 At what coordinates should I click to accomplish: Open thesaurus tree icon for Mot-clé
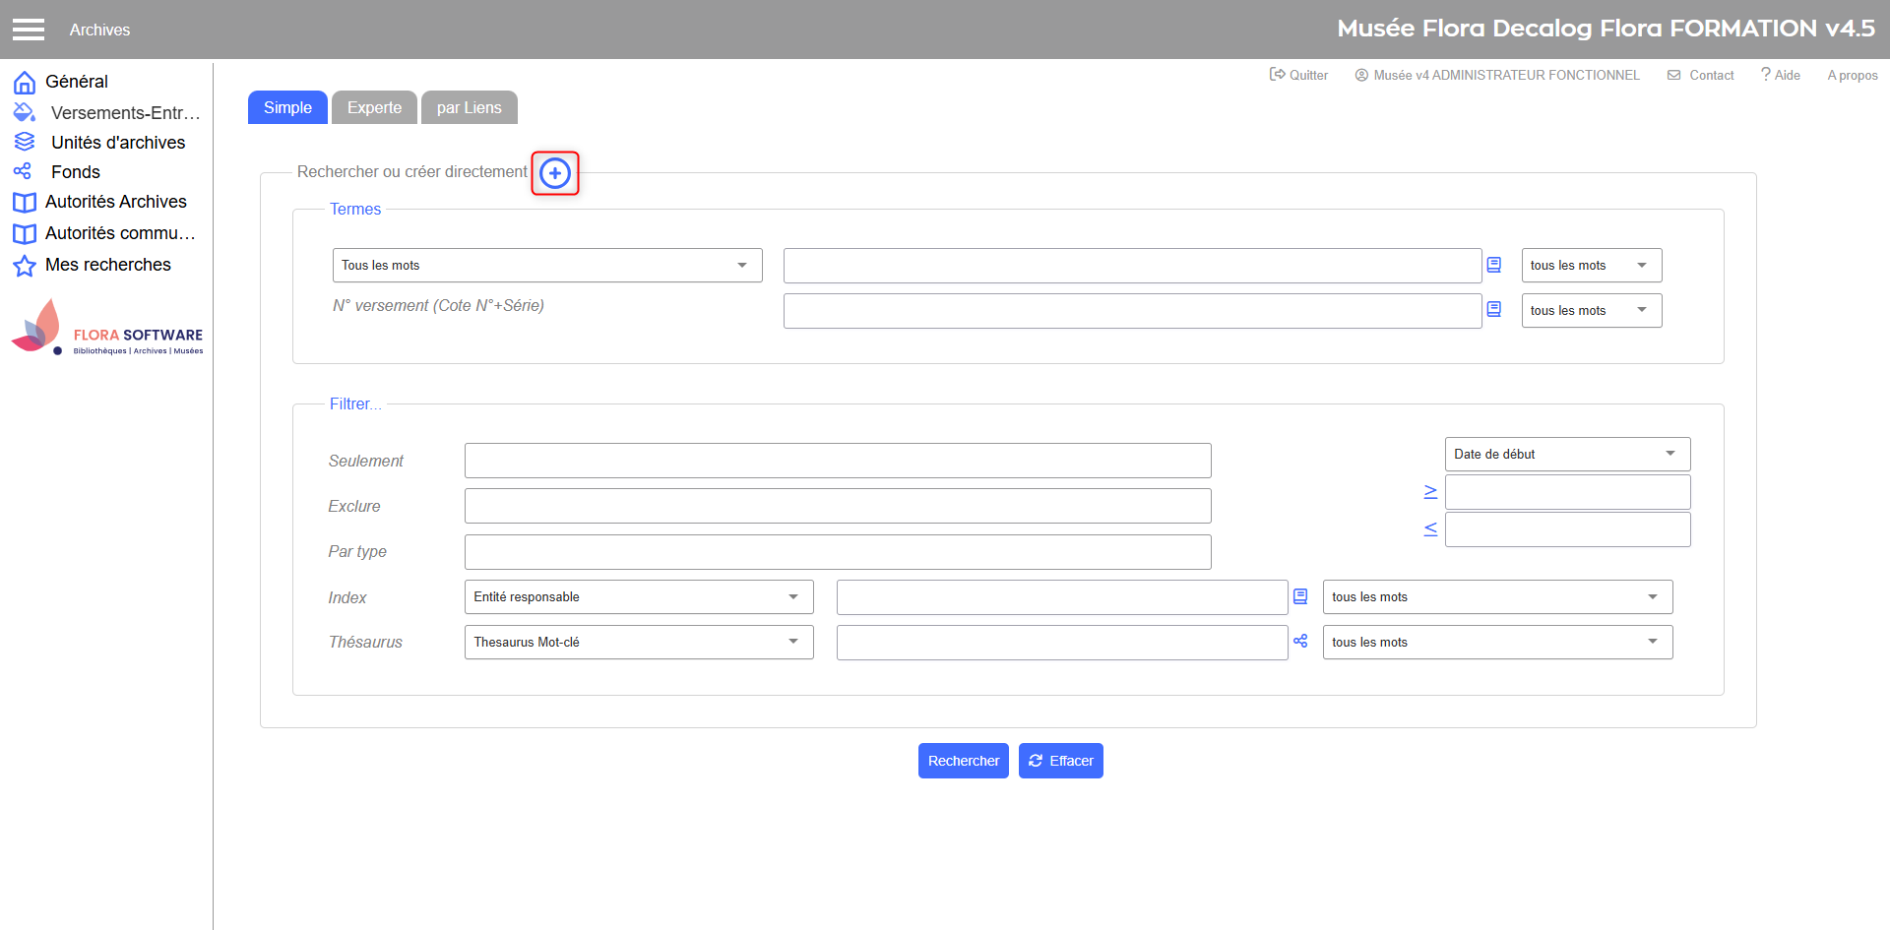click(1300, 641)
